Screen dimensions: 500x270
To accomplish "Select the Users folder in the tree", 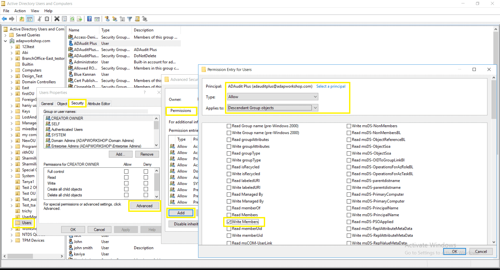I will [x=26, y=223].
